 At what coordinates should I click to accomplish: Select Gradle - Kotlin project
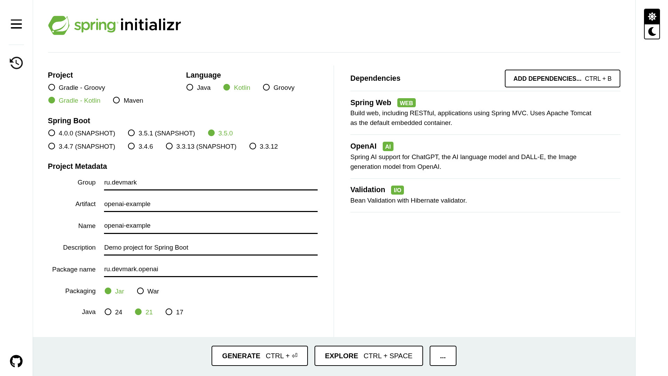pyautogui.click(x=74, y=101)
